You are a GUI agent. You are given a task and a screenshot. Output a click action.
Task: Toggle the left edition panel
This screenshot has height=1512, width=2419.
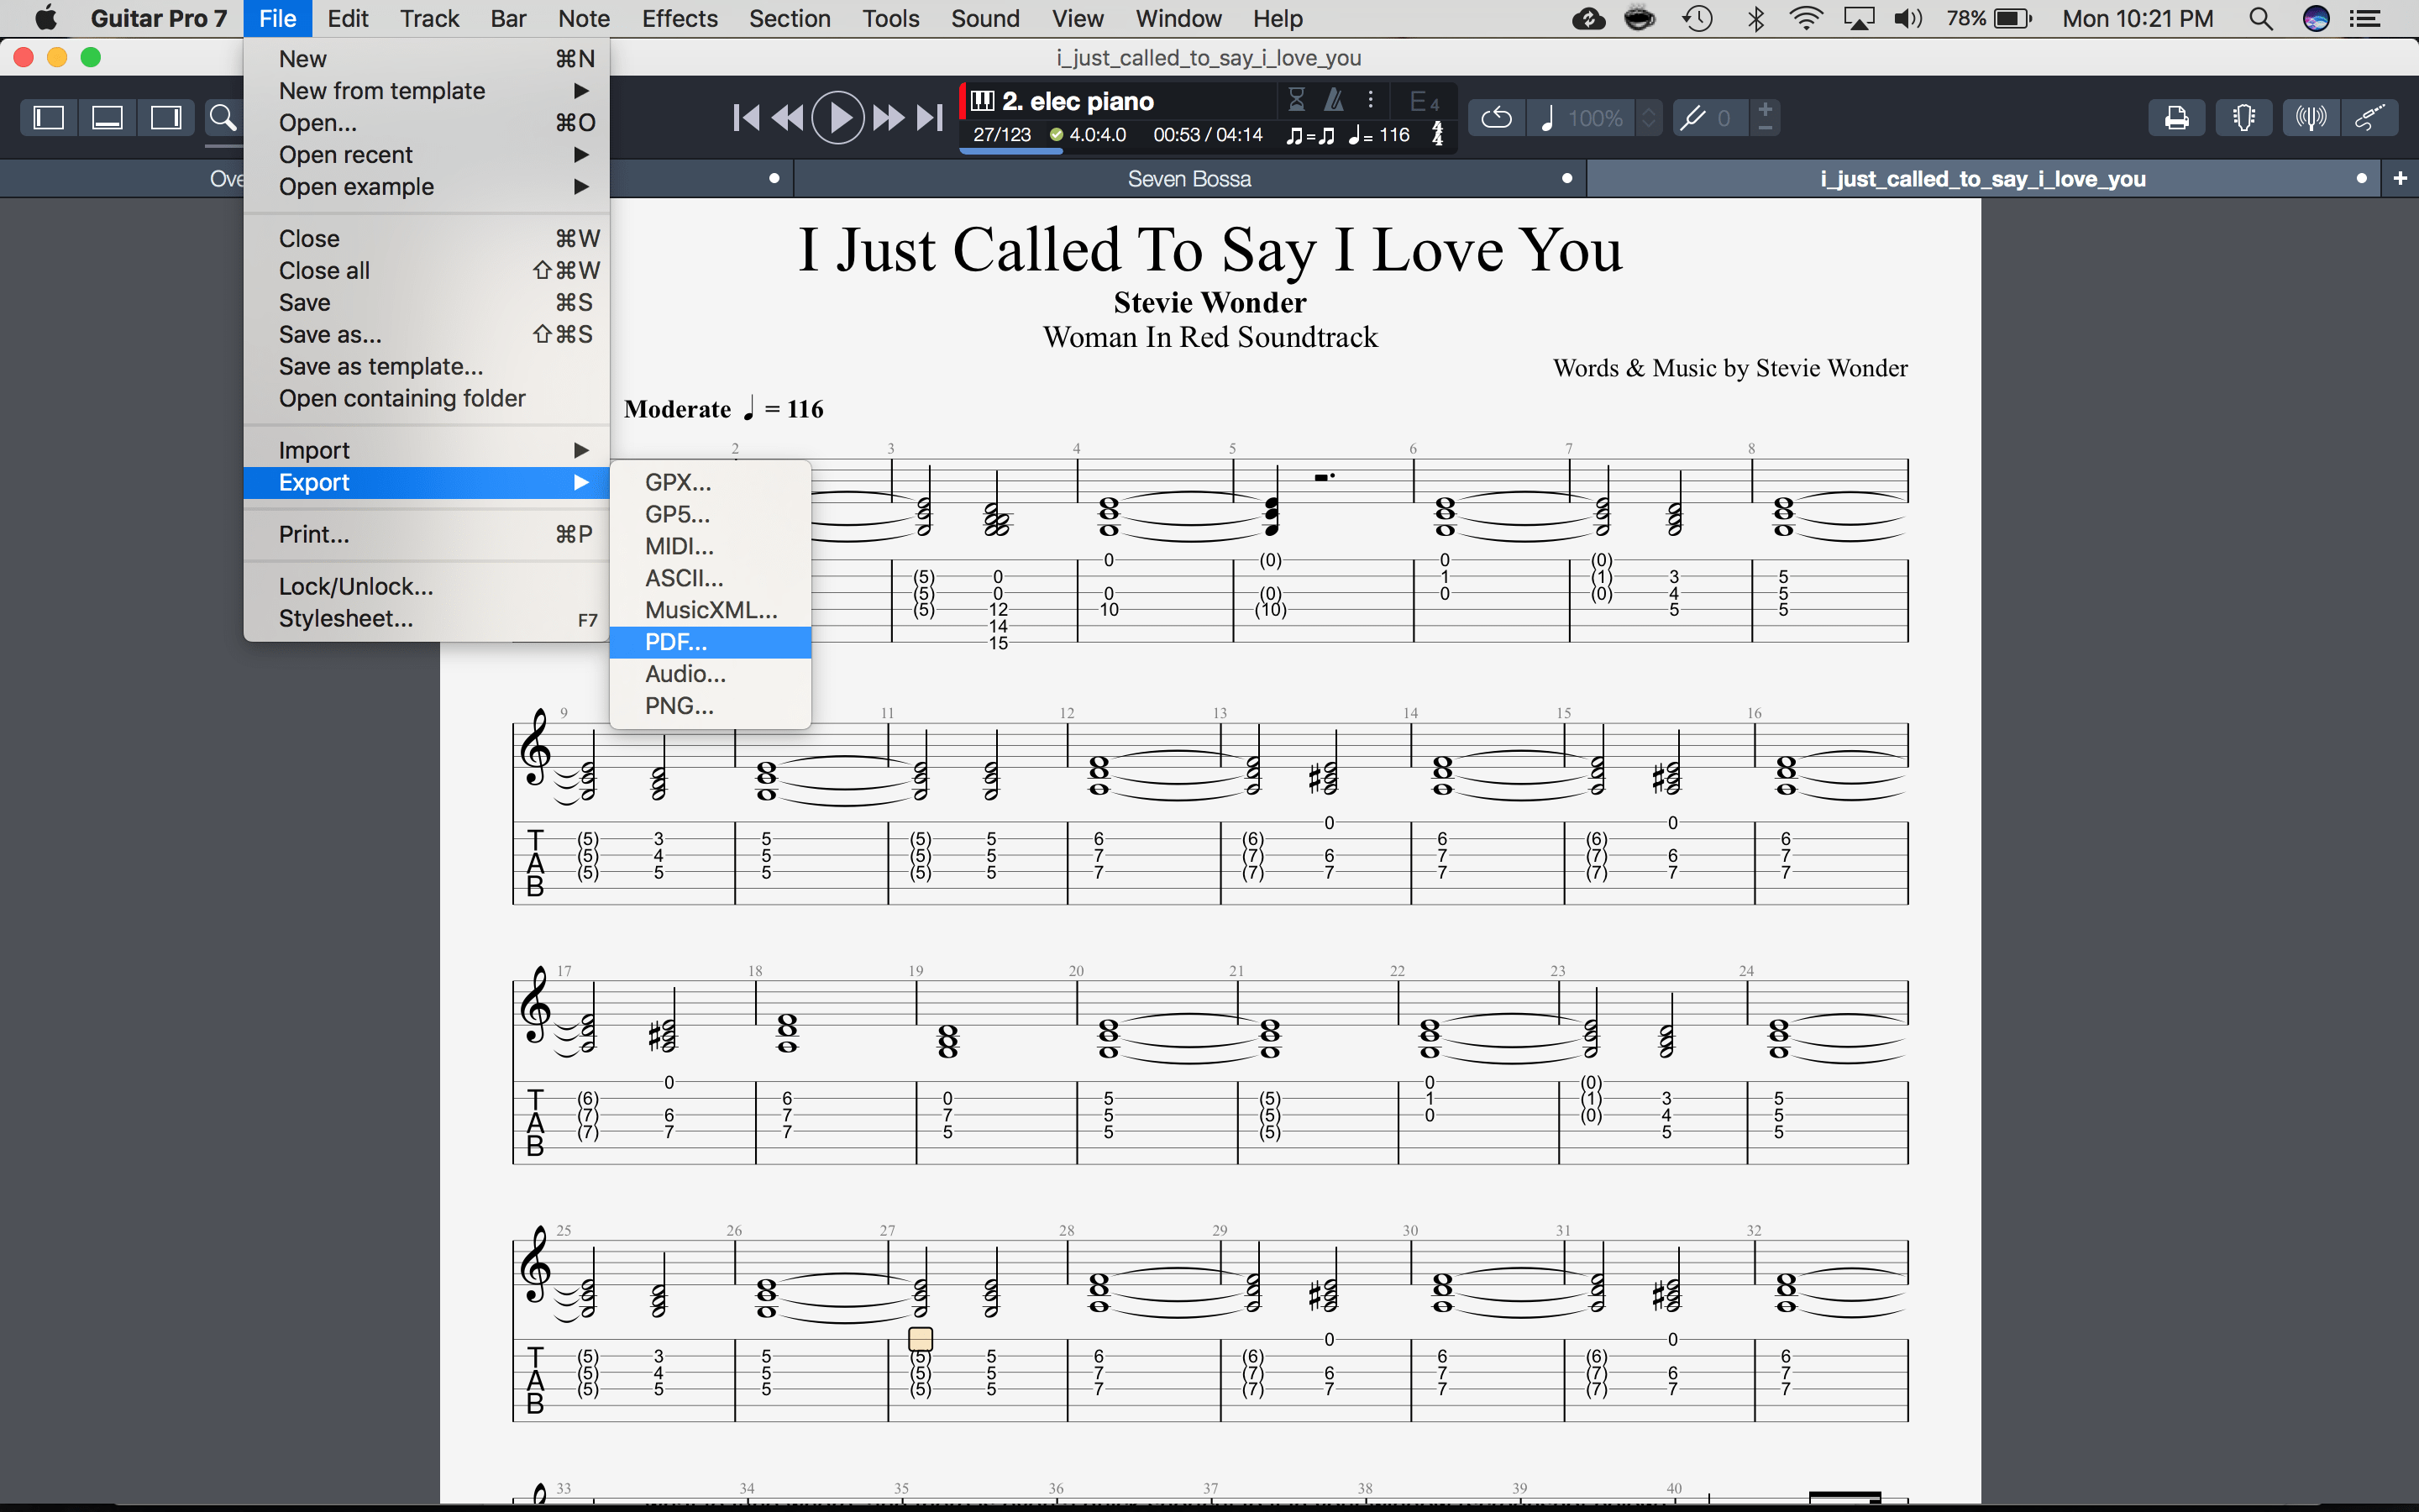pyautogui.click(x=49, y=118)
